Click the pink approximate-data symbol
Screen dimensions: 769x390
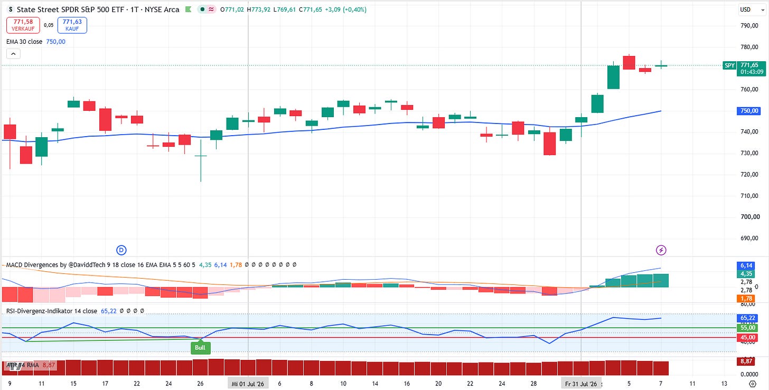point(211,9)
